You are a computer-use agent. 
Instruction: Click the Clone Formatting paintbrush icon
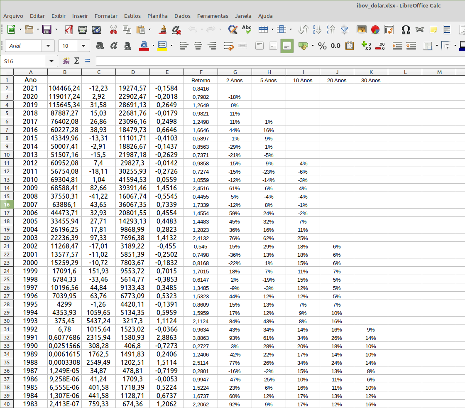pyautogui.click(x=163, y=29)
